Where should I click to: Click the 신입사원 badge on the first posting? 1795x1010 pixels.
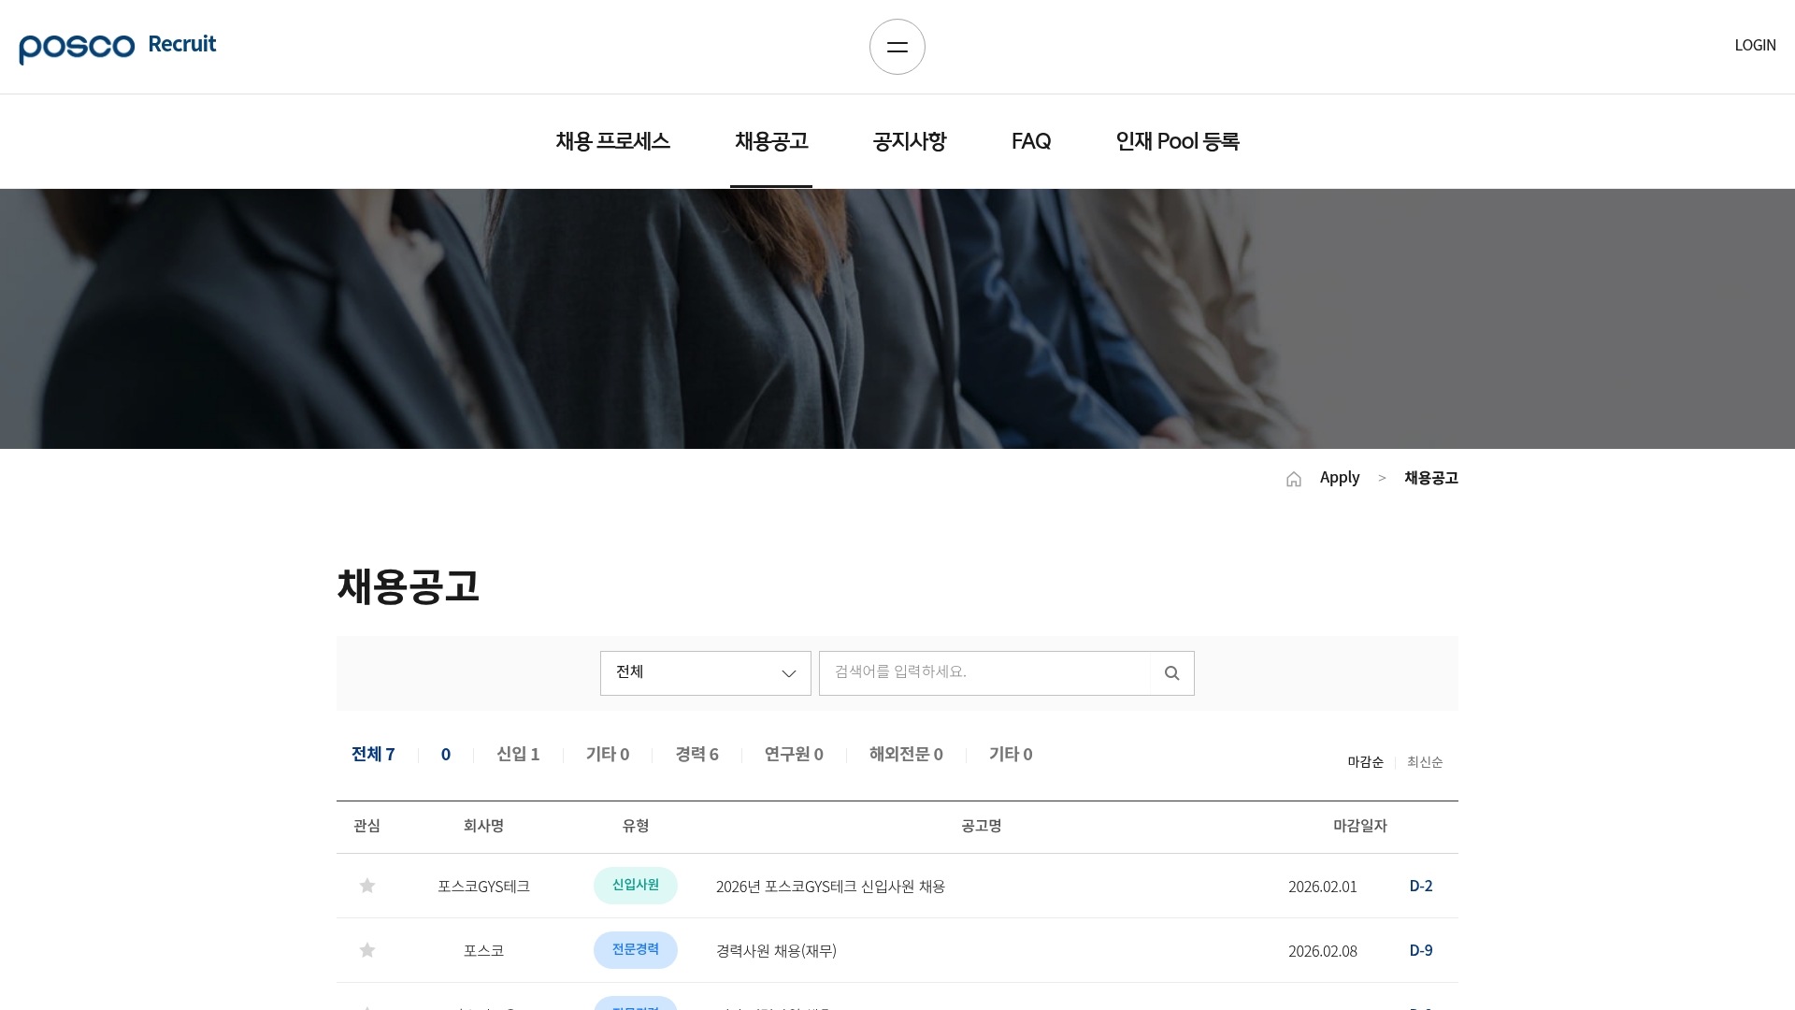coord(636,885)
